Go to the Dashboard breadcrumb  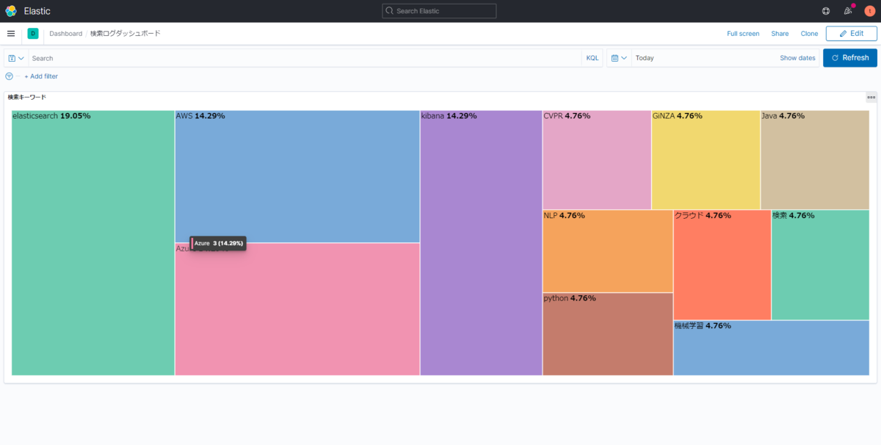click(66, 34)
